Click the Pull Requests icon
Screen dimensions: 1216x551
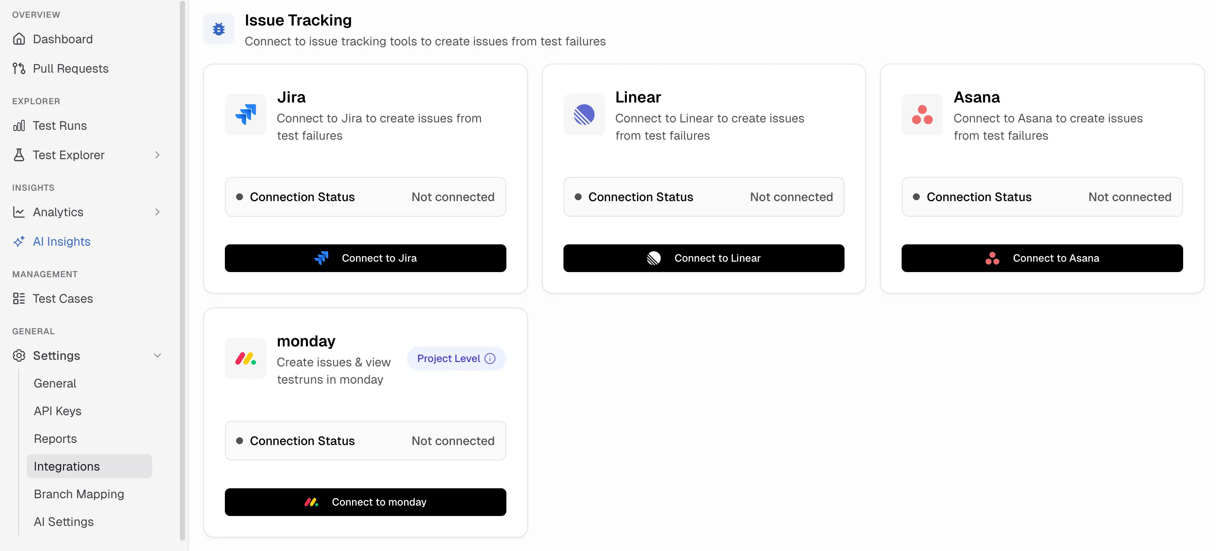coord(19,68)
